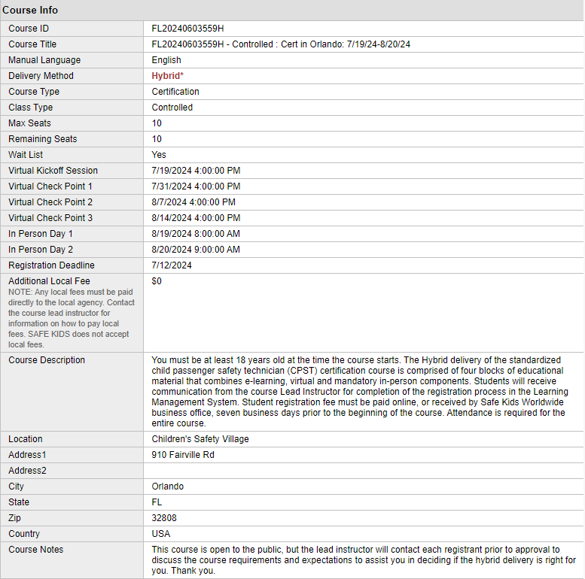Click the Manual Language label

click(x=44, y=60)
